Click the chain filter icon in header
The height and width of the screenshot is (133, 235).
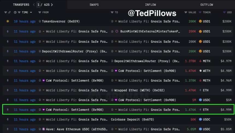pos(5,13)
